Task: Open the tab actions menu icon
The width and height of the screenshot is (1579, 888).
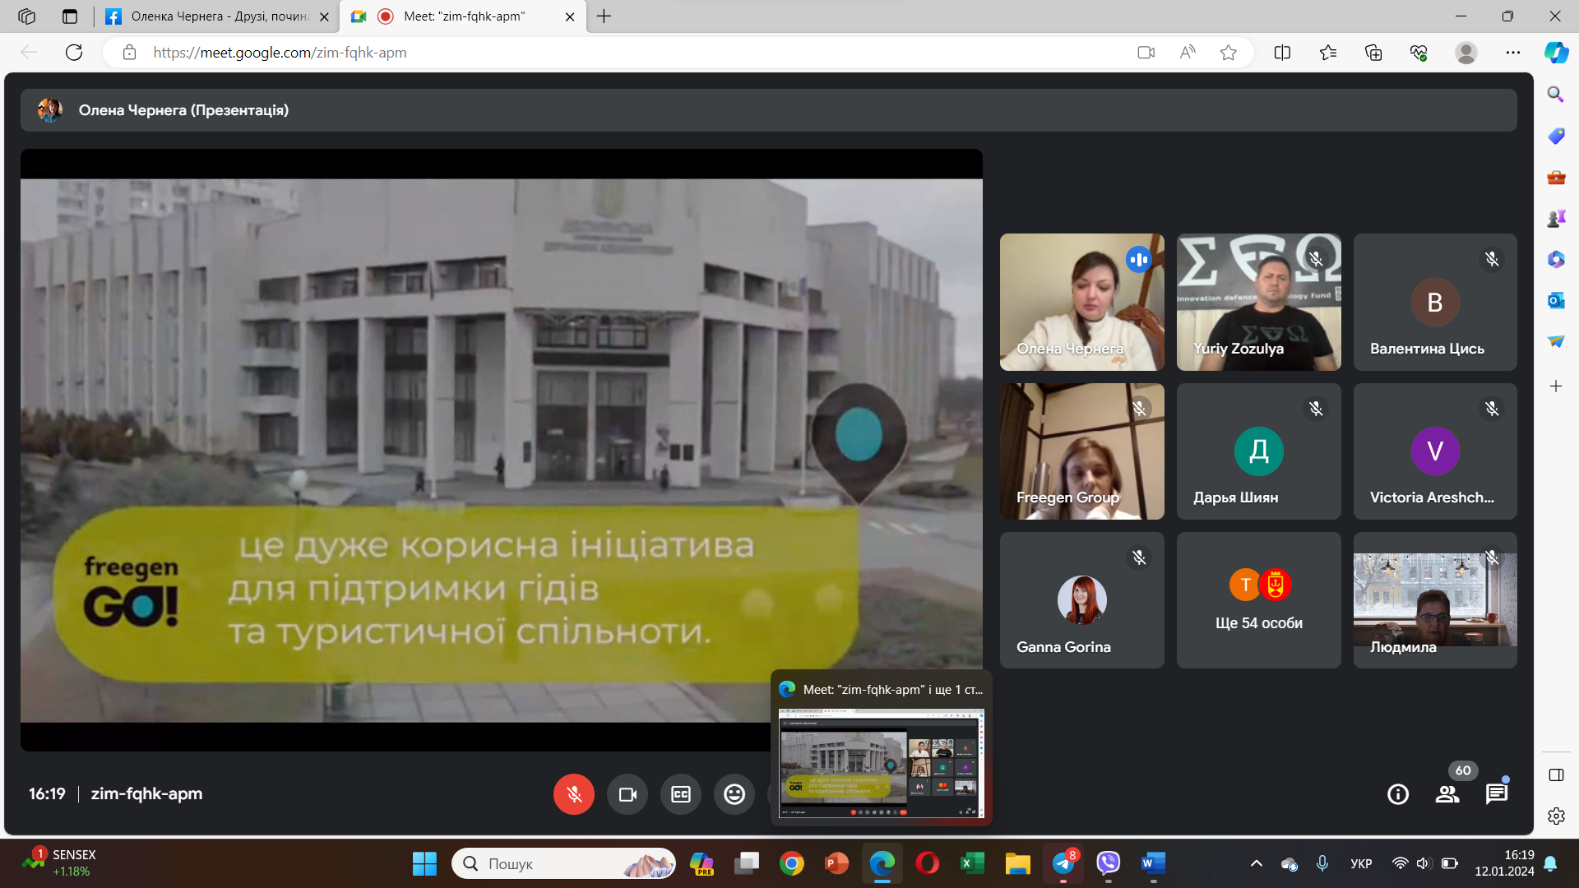Action: tap(70, 16)
